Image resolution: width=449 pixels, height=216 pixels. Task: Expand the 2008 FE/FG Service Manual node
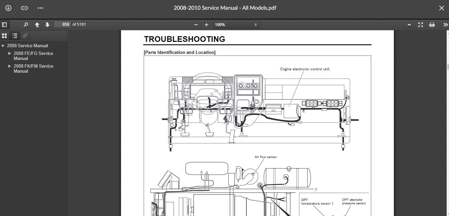pyautogui.click(x=10, y=53)
